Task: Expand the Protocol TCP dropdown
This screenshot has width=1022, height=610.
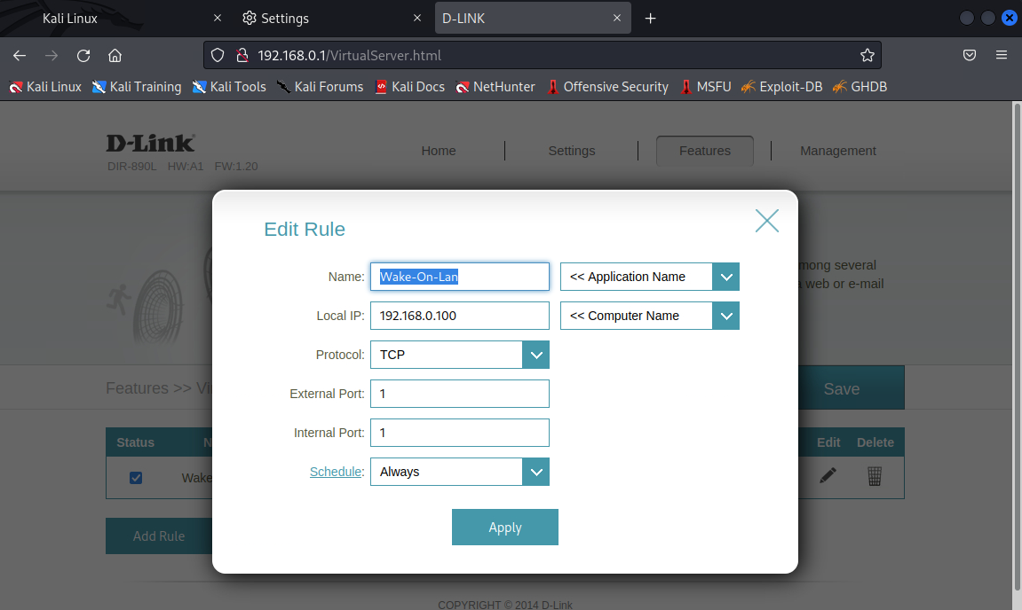Action: coord(460,355)
